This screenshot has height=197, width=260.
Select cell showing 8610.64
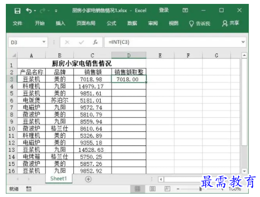[92, 128]
